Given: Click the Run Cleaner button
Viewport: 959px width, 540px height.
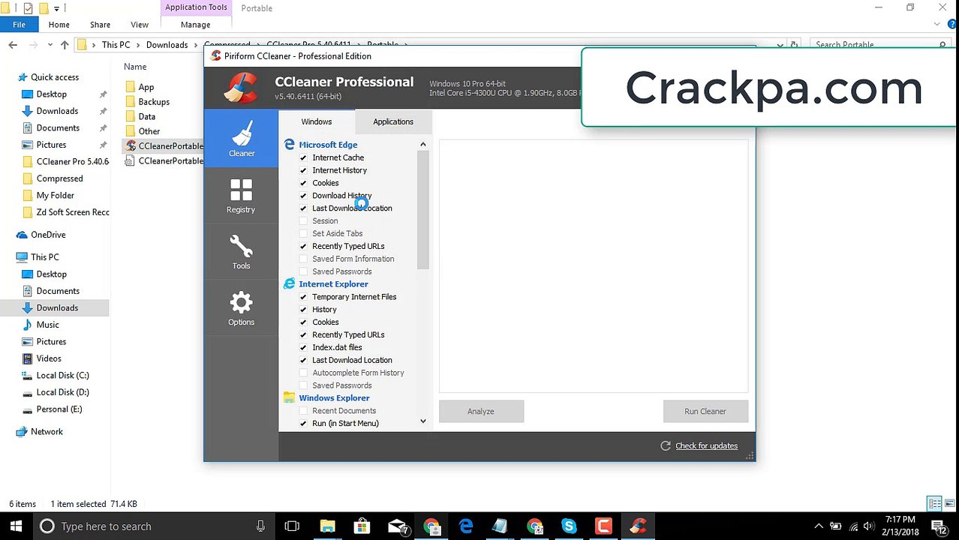Looking at the screenshot, I should (705, 411).
